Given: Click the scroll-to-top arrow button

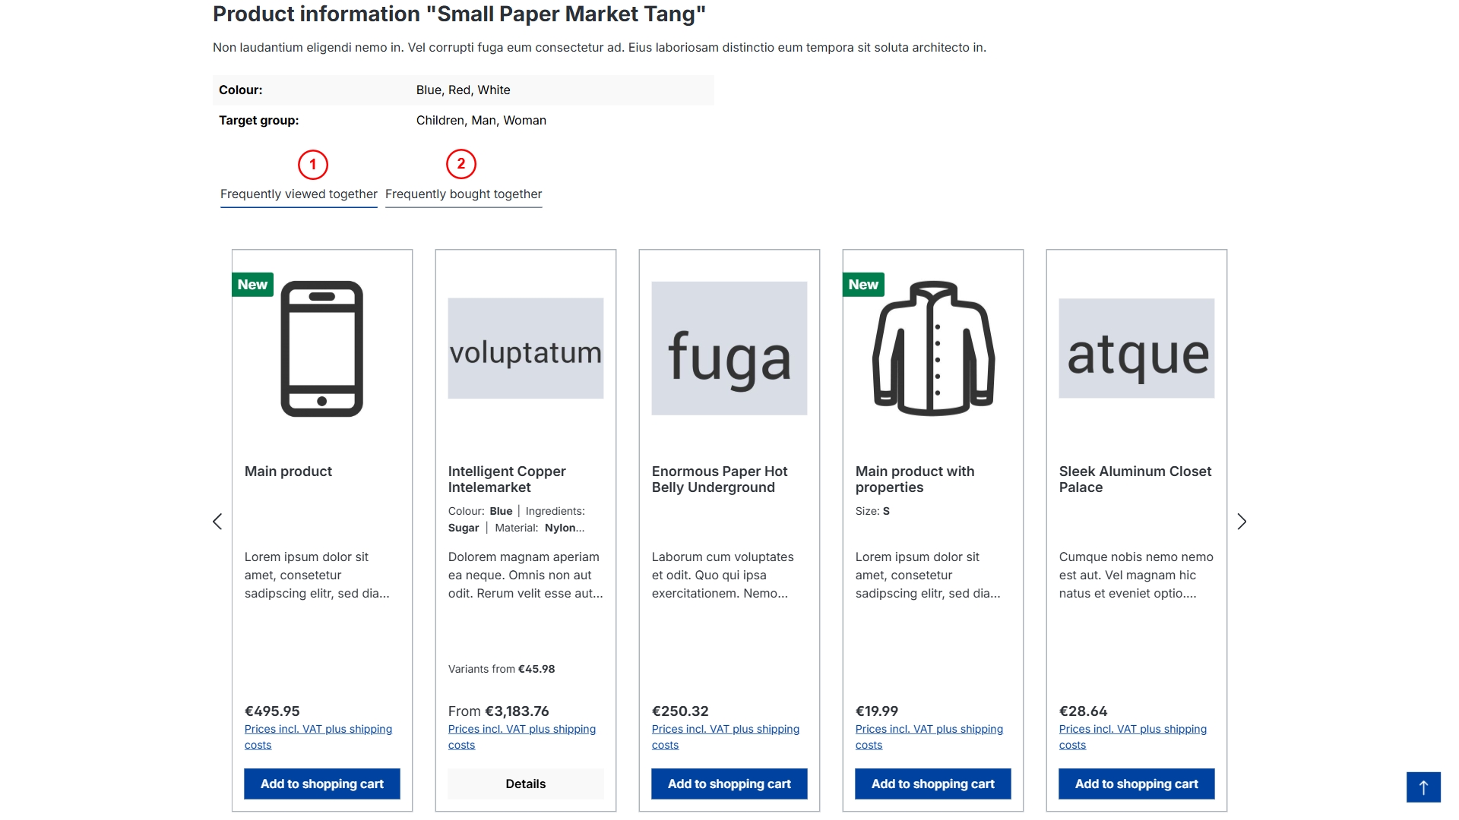Looking at the screenshot, I should coord(1423,787).
